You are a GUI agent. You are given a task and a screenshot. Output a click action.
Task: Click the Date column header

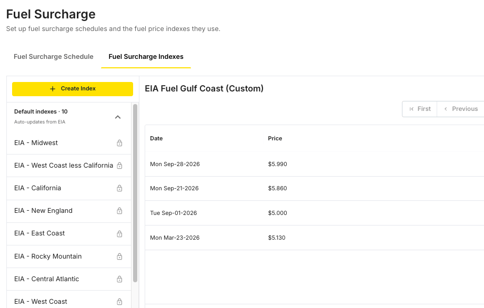pyautogui.click(x=156, y=138)
